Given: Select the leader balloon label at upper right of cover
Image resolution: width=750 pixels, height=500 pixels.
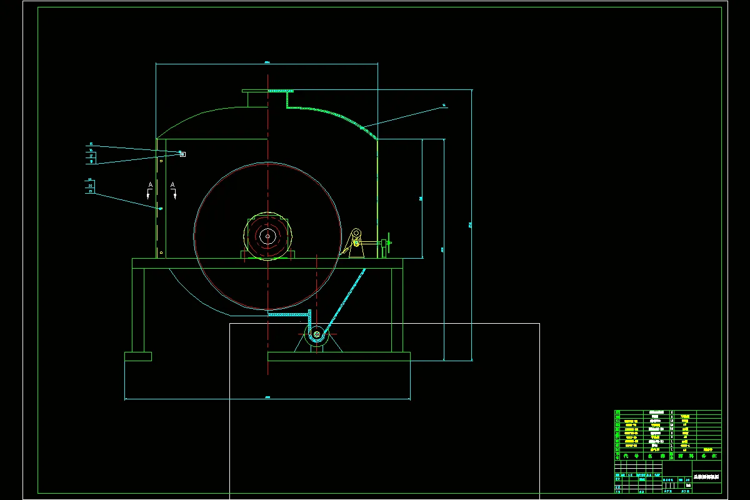Looking at the screenshot, I should point(444,106).
